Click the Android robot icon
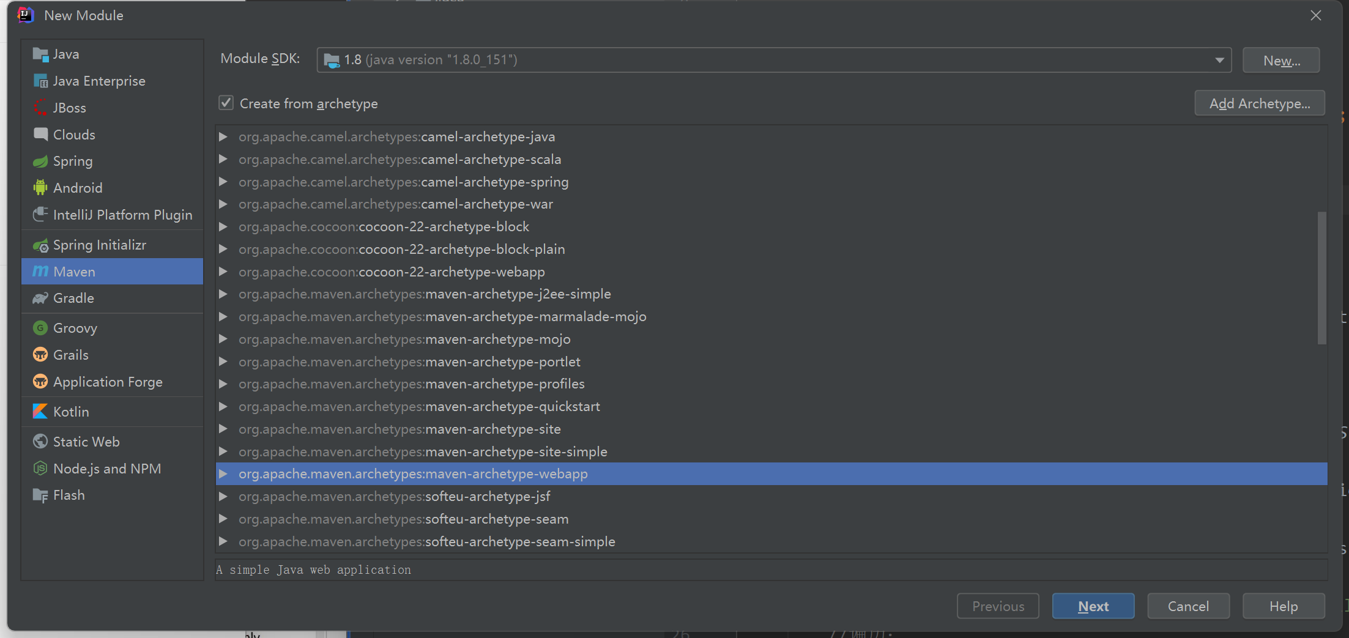Viewport: 1349px width, 638px height. coord(40,188)
